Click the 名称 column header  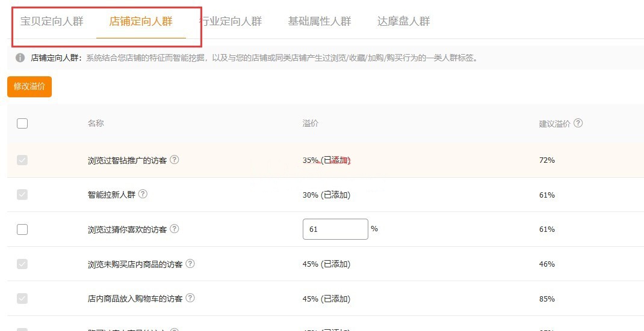tap(96, 124)
